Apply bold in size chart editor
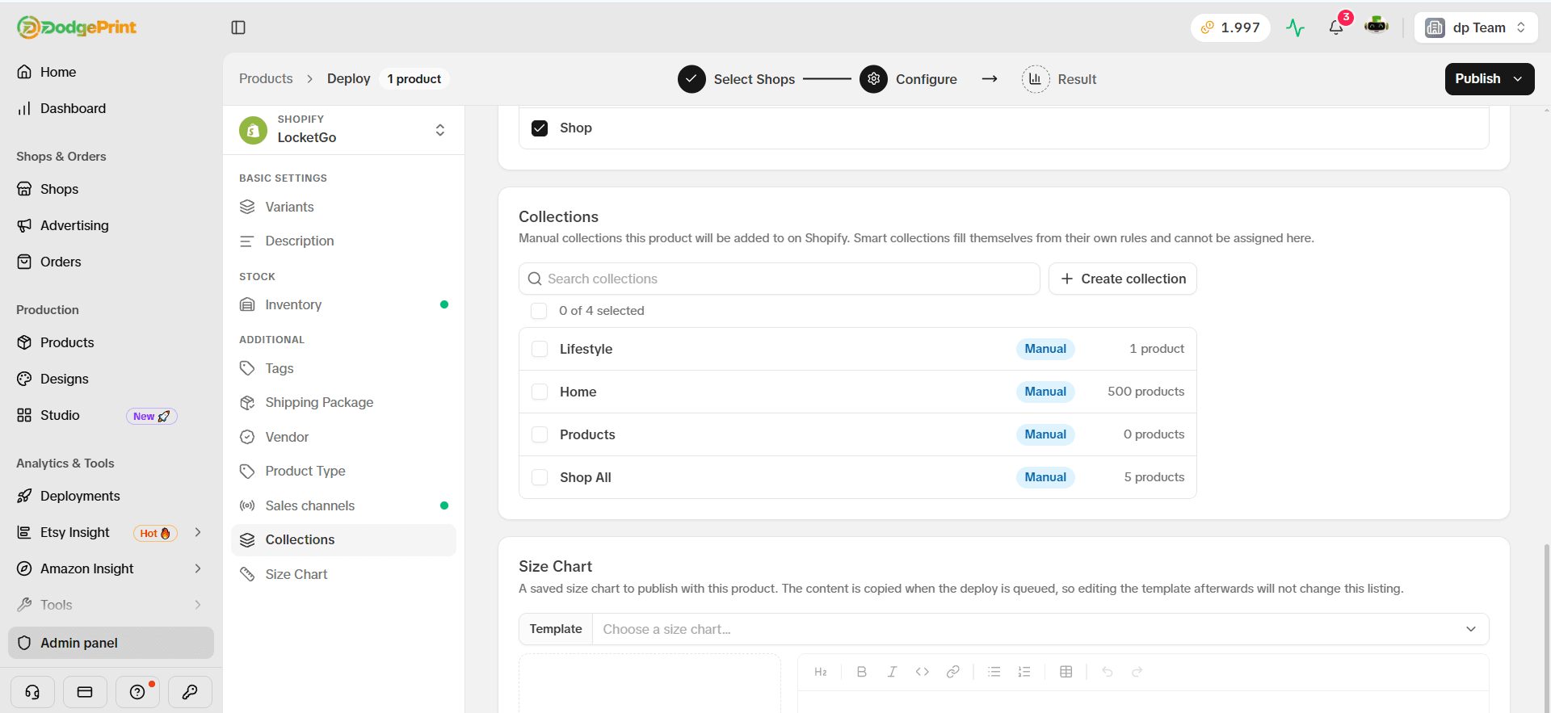1551x713 pixels. click(862, 672)
